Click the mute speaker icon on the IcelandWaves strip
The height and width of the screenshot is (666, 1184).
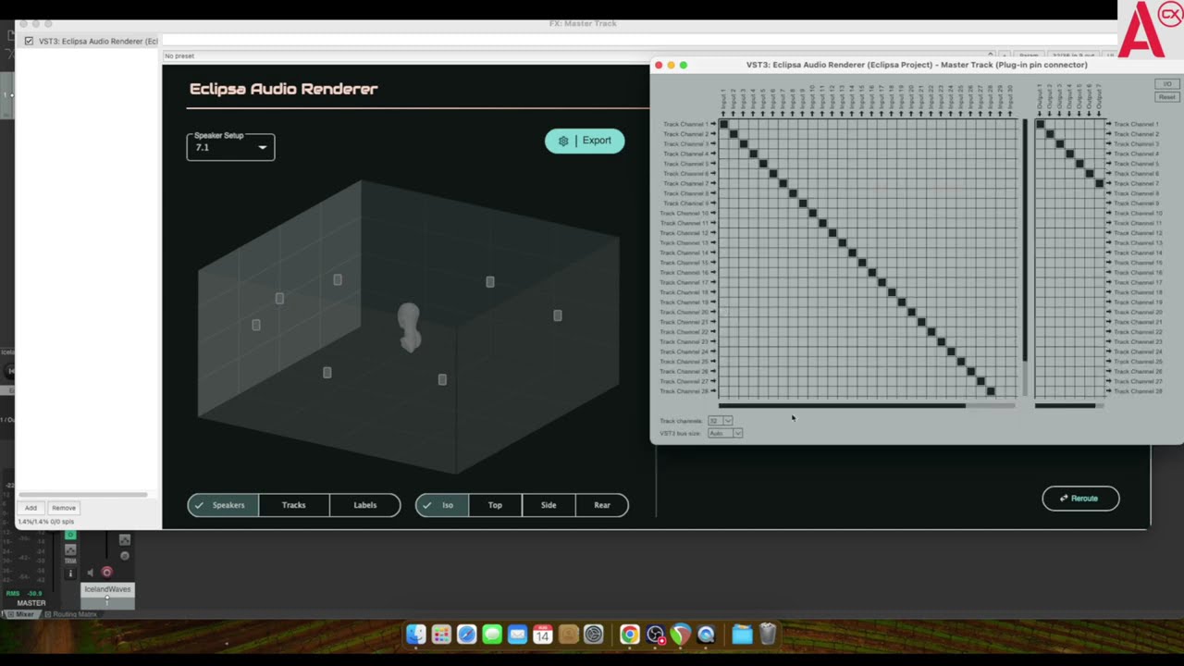click(x=91, y=573)
